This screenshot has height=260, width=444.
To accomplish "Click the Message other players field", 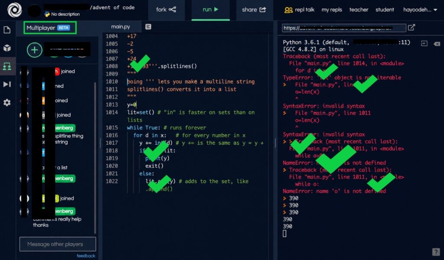I will [58, 244].
